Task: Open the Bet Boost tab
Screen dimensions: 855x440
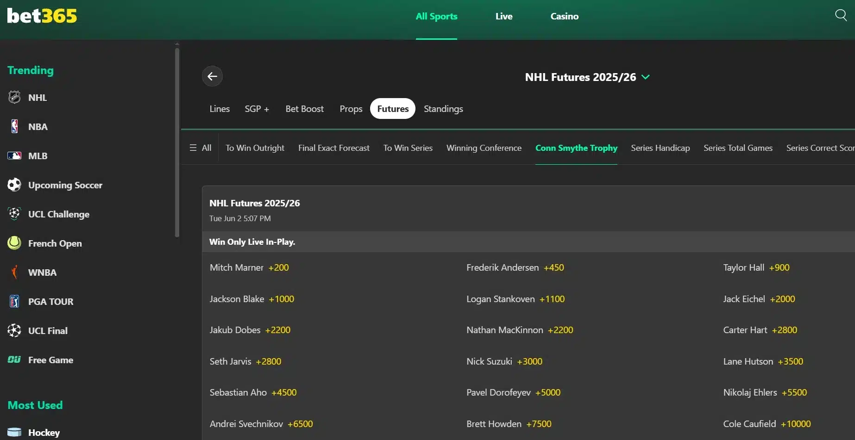Action: (304, 109)
